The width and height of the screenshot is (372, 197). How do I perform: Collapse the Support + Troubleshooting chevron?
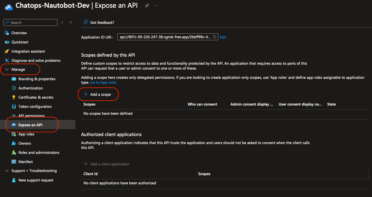click(7, 171)
